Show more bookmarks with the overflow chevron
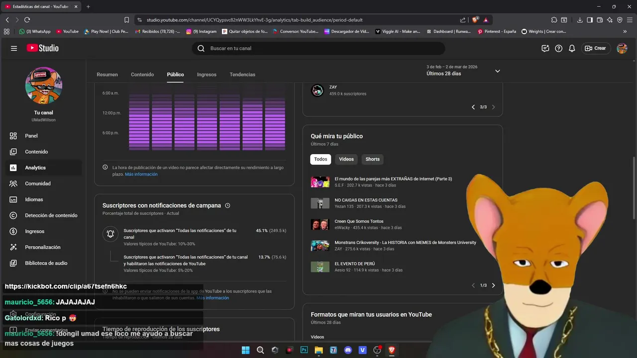637x358 pixels. pyautogui.click(x=625, y=31)
